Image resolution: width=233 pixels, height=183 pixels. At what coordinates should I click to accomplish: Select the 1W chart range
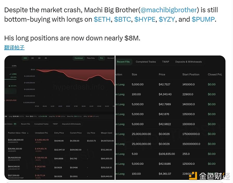click(x=32, y=58)
